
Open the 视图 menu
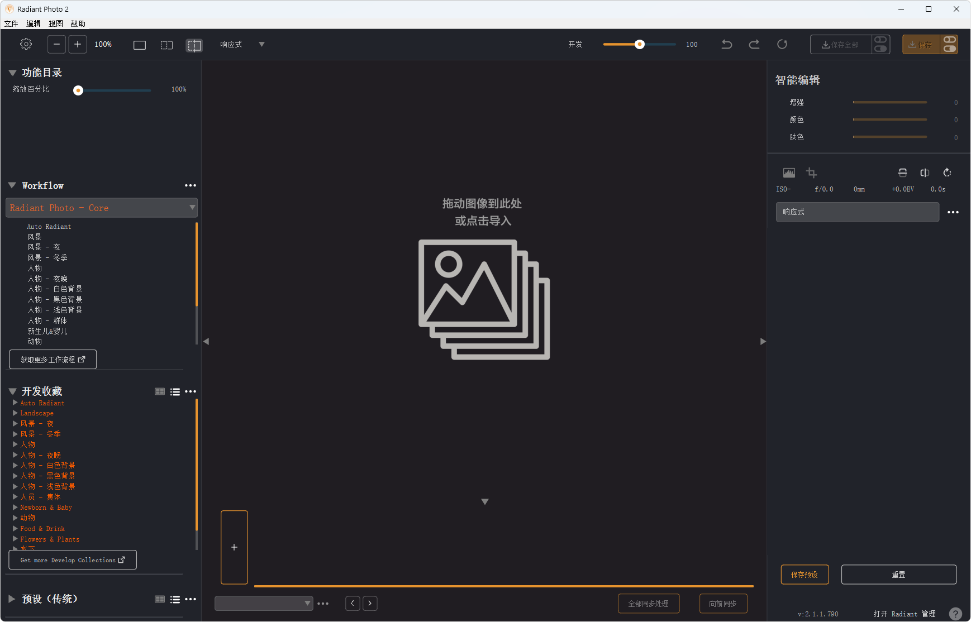[55, 23]
